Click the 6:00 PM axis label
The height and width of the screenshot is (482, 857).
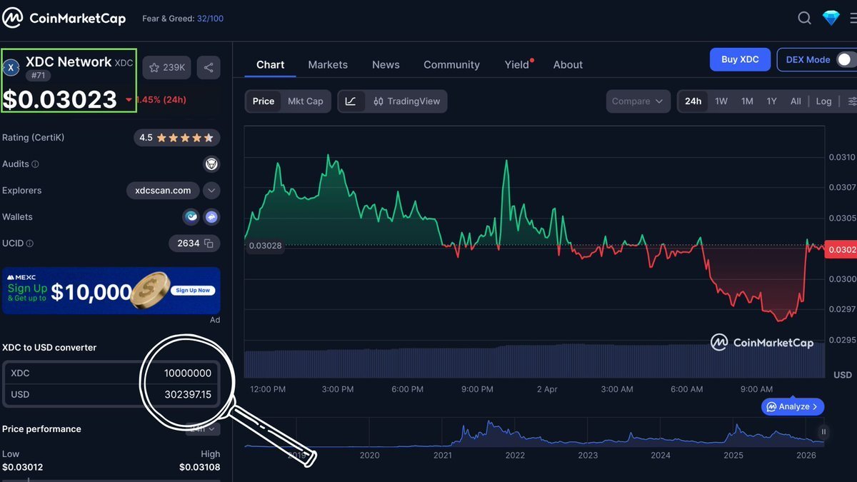click(x=407, y=390)
